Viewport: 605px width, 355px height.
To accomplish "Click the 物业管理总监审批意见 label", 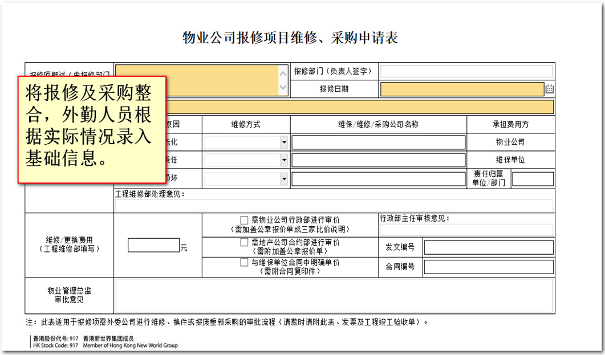I will click(69, 295).
